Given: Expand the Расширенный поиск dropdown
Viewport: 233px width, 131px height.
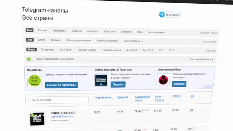Looking at the screenshot, I should pyautogui.click(x=202, y=59).
